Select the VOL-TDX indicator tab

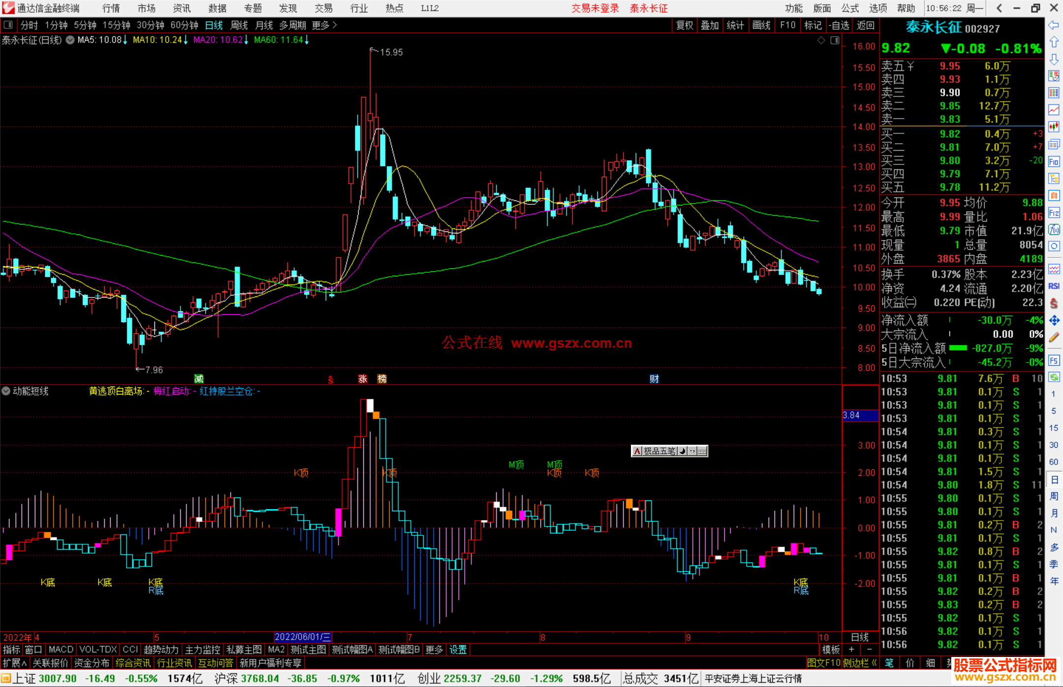point(98,650)
